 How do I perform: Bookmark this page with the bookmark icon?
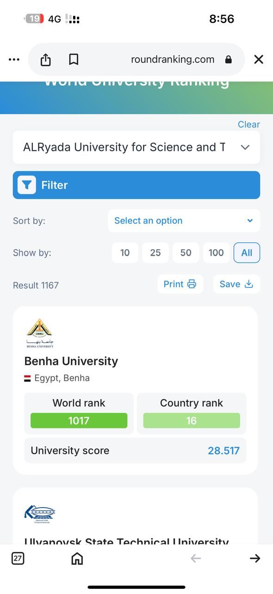74,59
